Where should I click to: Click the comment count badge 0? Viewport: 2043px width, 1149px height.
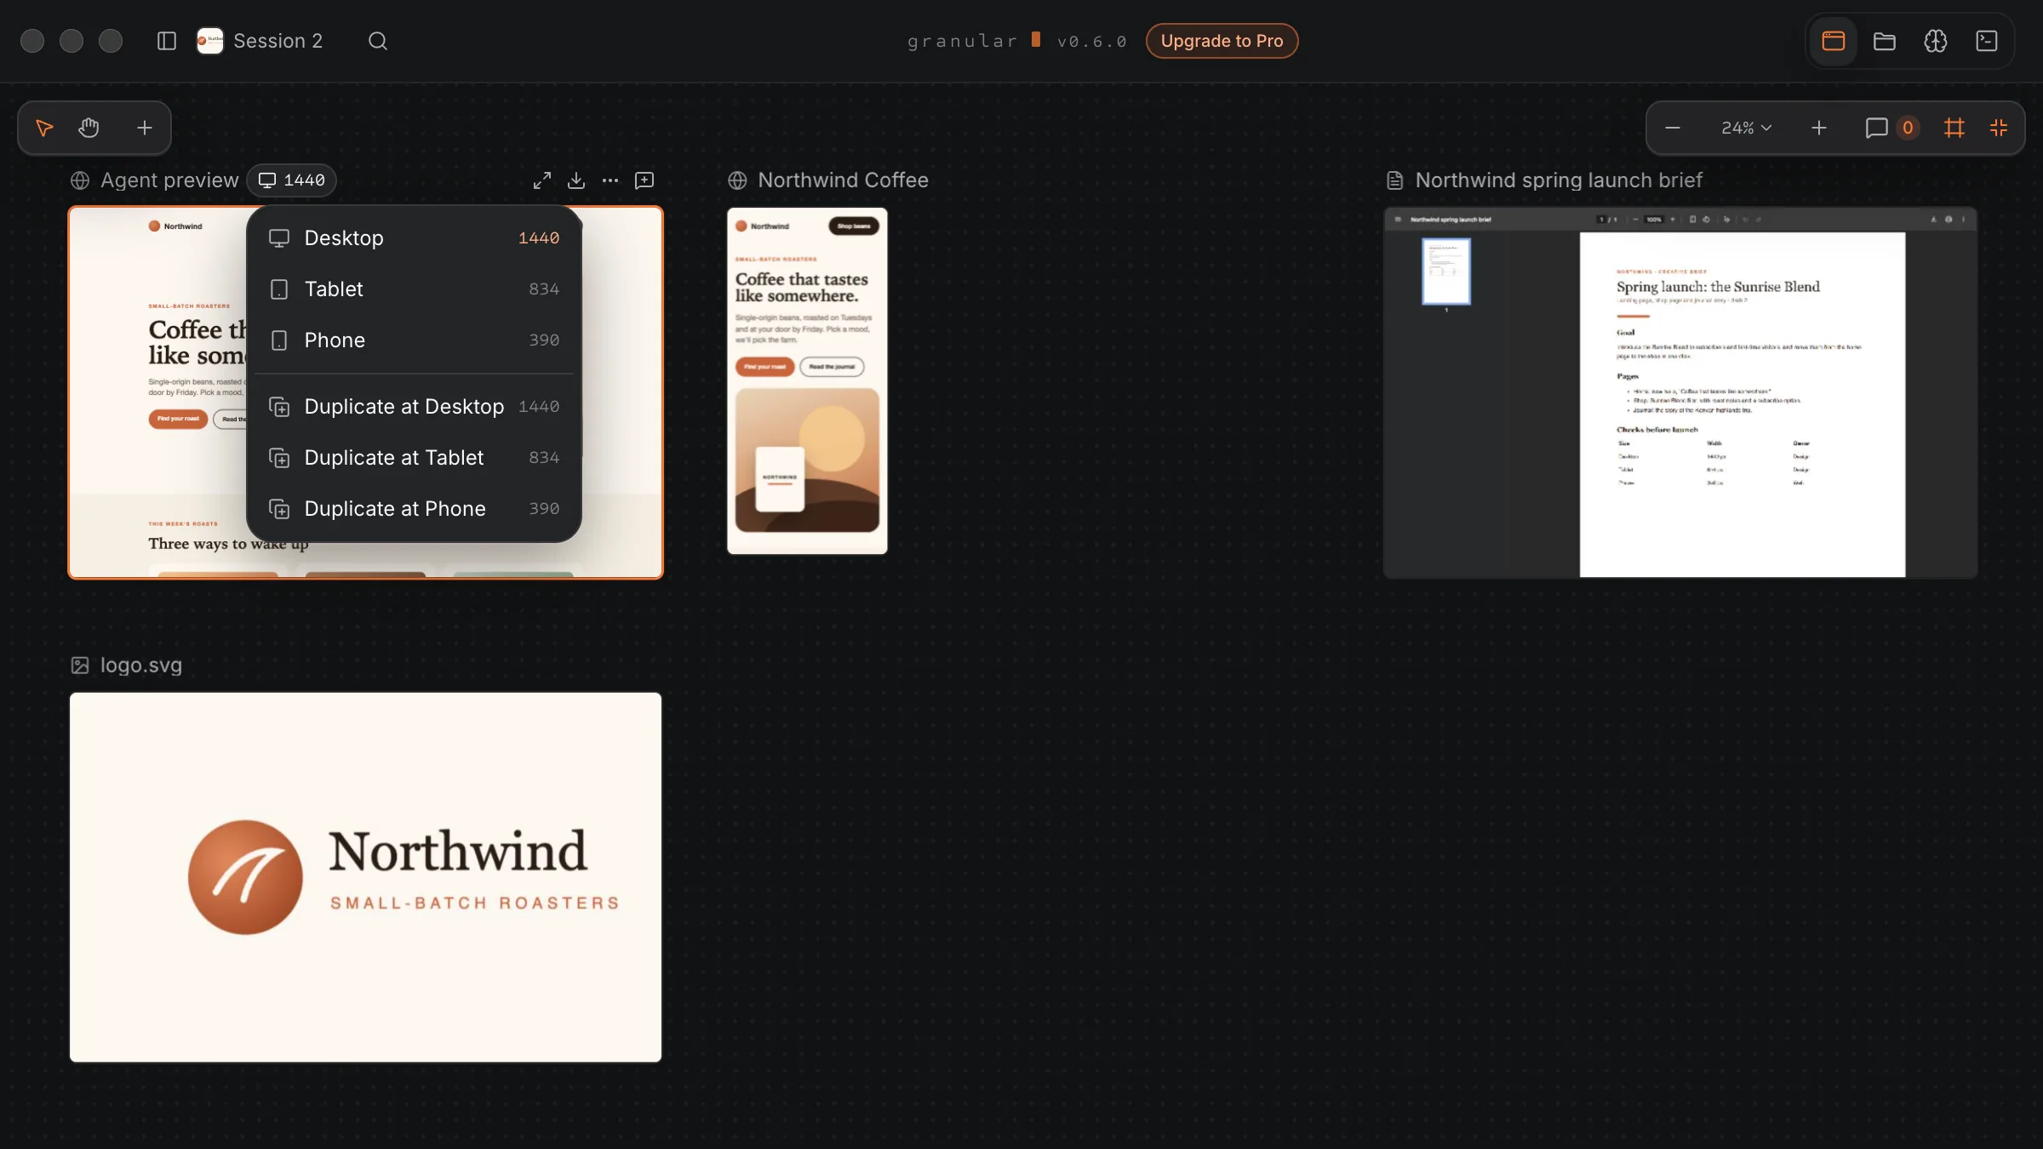[x=1908, y=128]
